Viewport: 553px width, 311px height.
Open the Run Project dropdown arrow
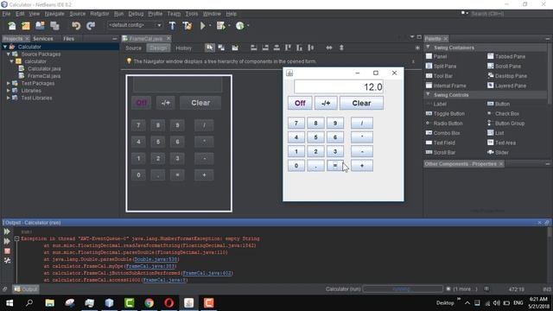[210, 25]
